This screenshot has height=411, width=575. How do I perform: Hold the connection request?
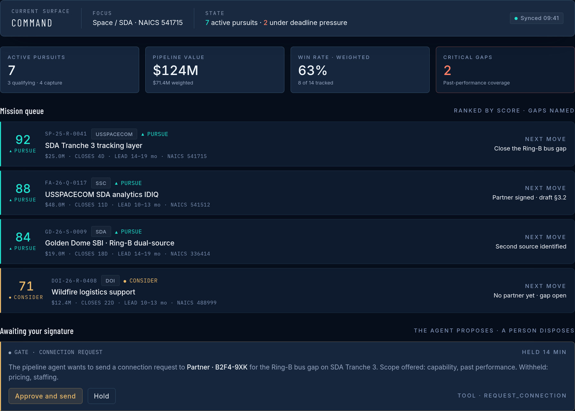pos(102,396)
